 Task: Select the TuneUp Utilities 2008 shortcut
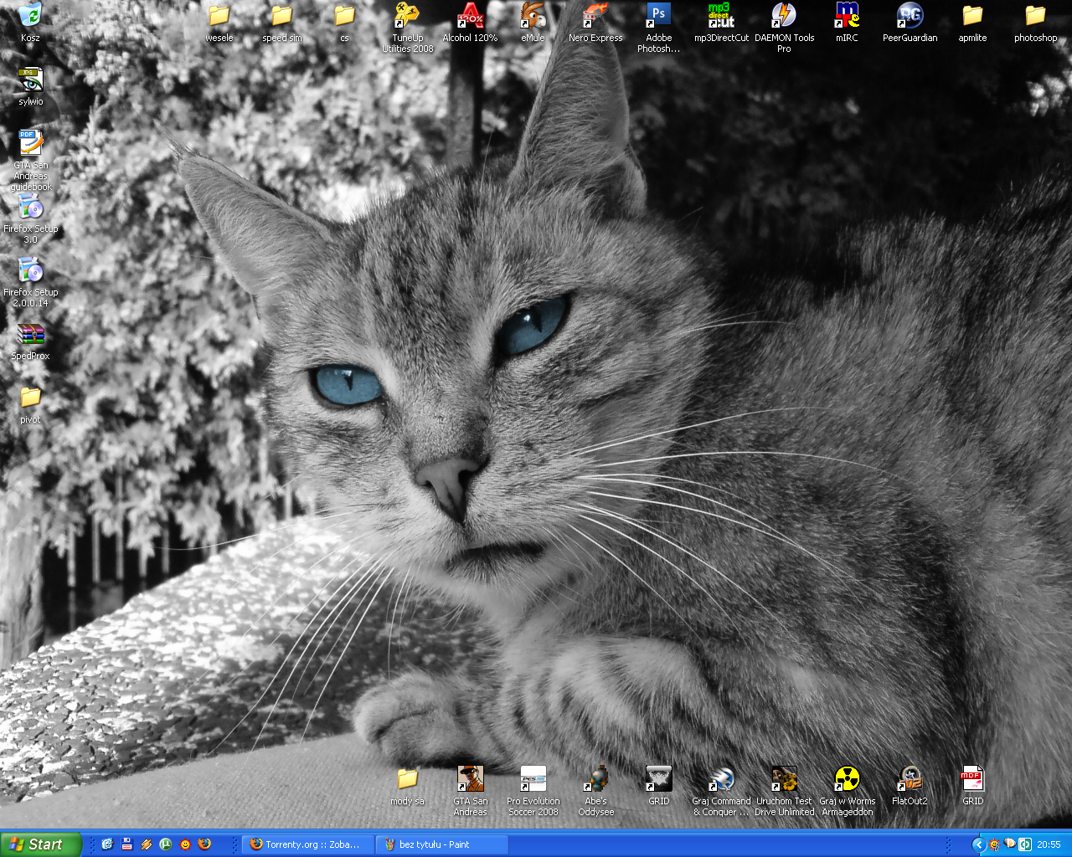pyautogui.click(x=407, y=15)
